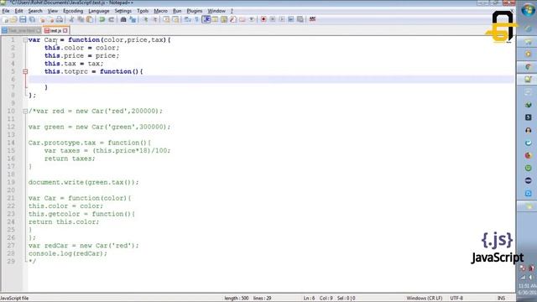Image resolution: width=537 pixels, height=302 pixels.
Task: Open the User Defined Language icon
Action: pos(215,19)
